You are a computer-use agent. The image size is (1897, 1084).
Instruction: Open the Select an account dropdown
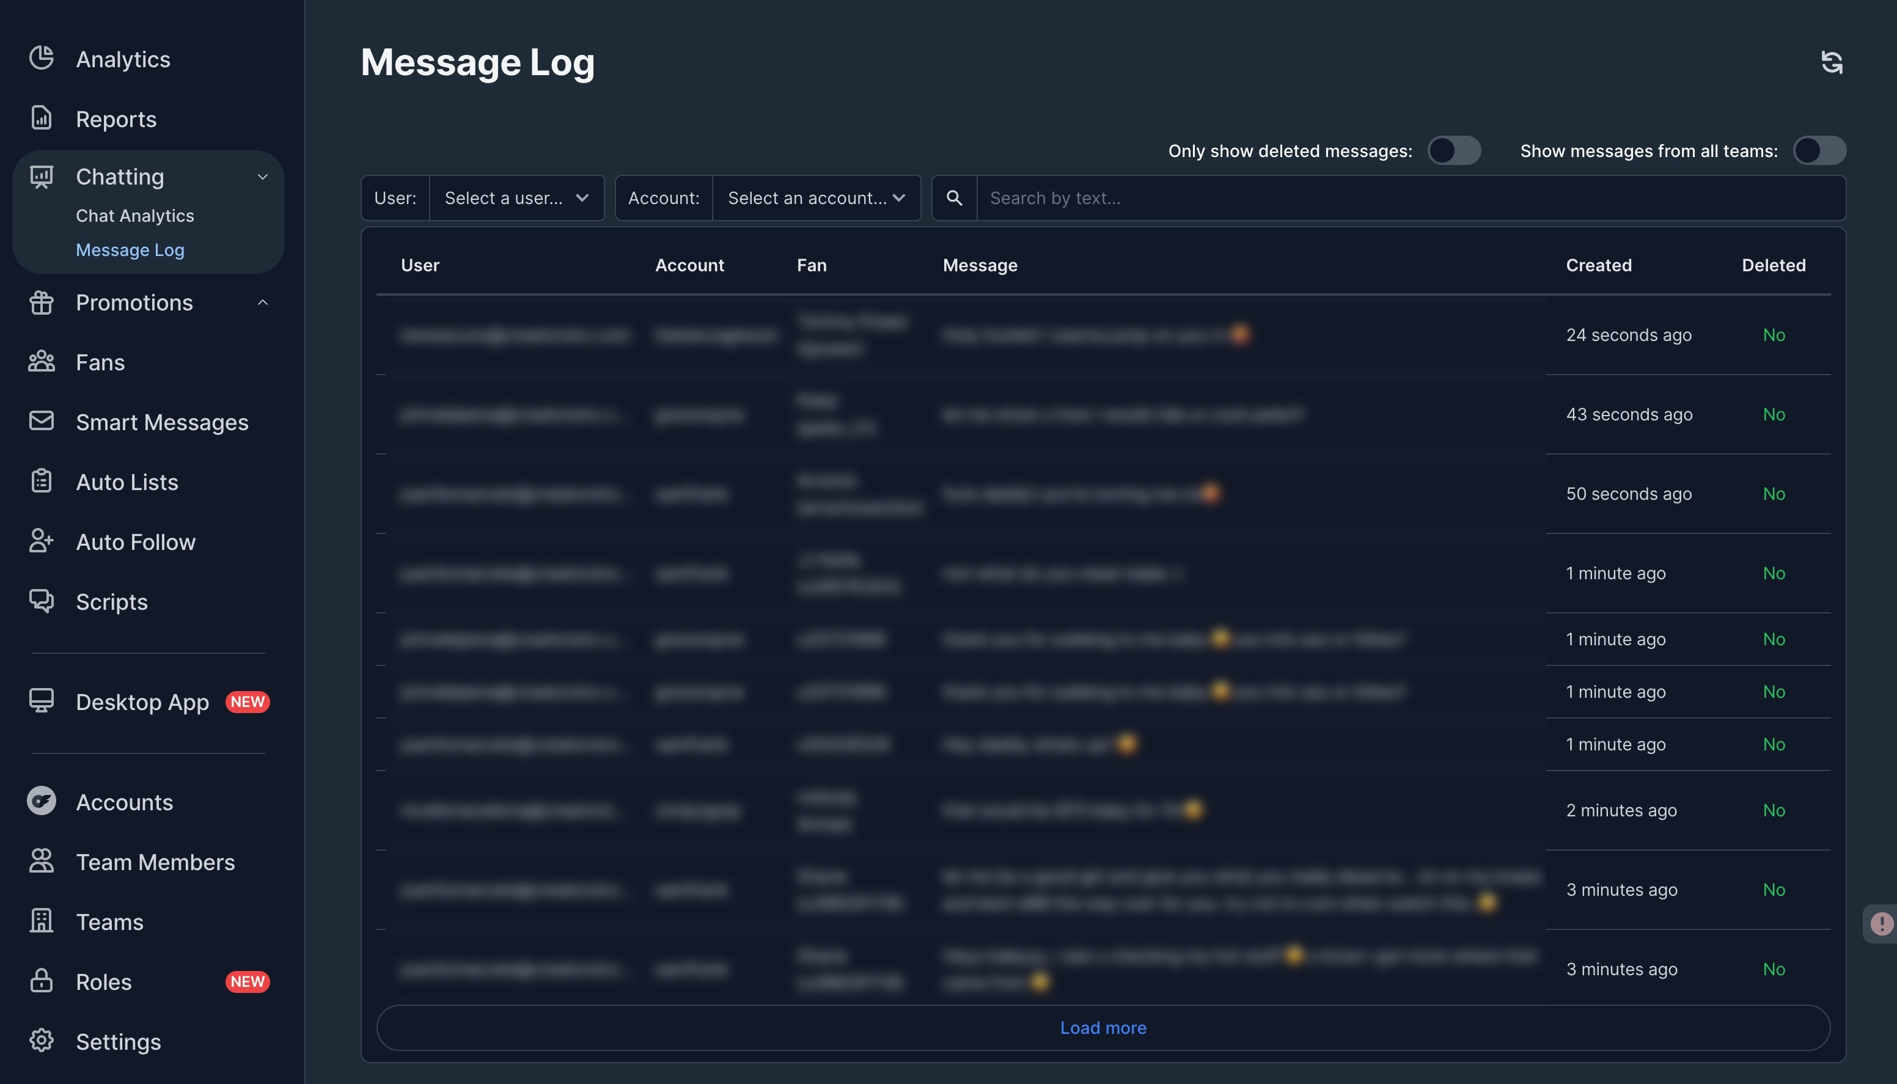(x=816, y=198)
